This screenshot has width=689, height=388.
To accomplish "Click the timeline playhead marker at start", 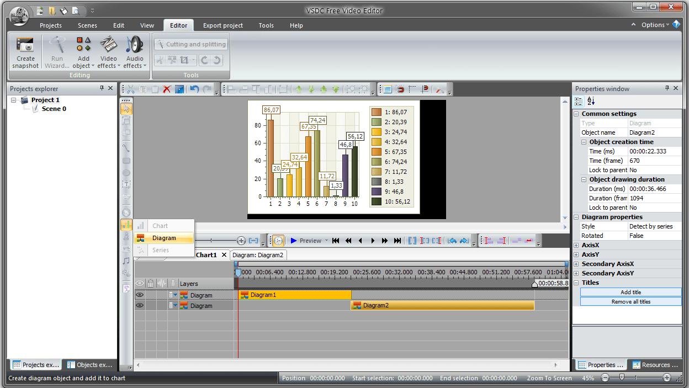I will (238, 273).
